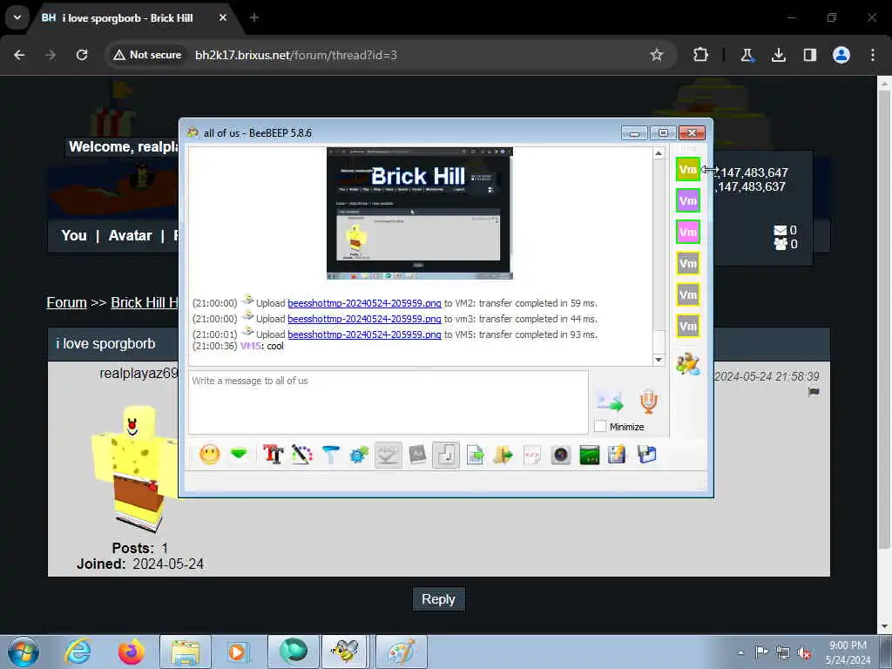Screen dimensions: 892x669
Task: Click the orange microphone voice message icon
Action: 648,402
